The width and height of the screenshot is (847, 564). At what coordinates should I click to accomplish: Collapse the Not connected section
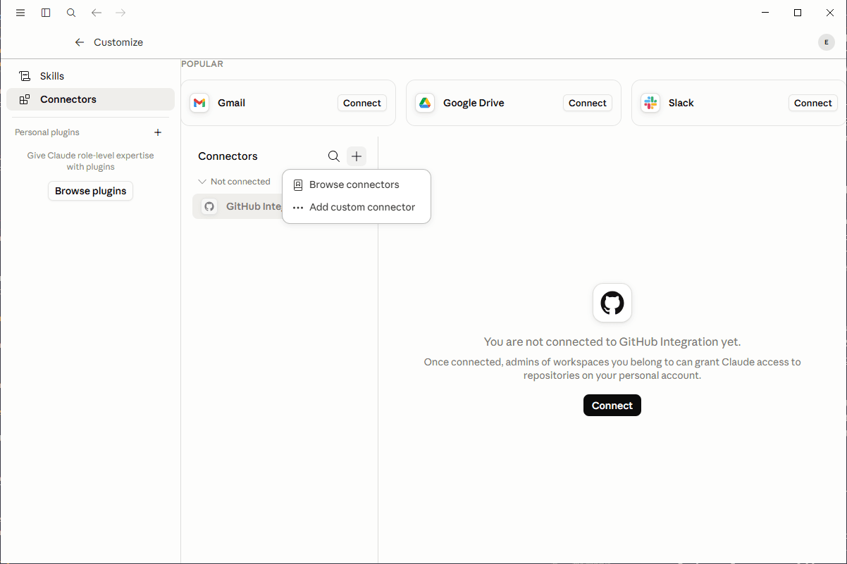point(235,182)
